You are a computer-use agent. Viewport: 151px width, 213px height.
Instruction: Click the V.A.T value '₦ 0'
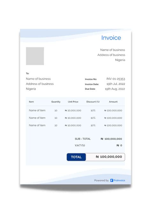[119, 146]
